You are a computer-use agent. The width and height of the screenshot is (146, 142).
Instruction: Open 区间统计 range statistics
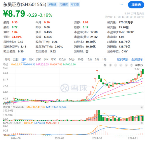coord(123,59)
